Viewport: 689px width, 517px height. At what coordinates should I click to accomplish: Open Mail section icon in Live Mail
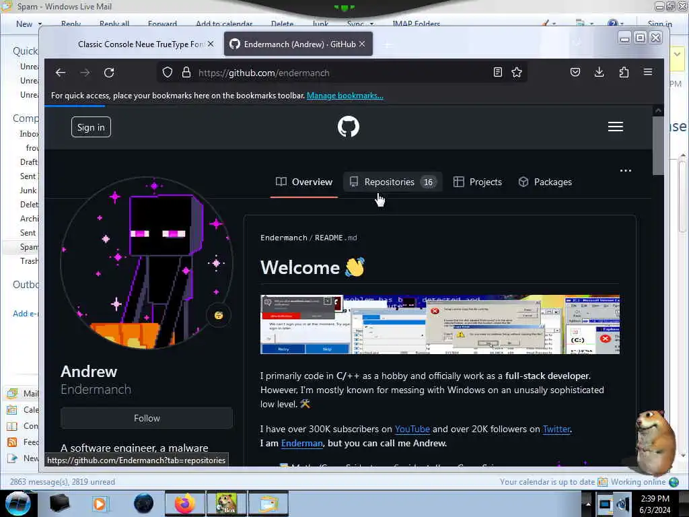coord(12,393)
